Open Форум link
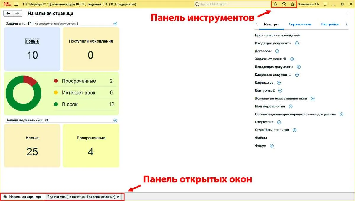 point(261,146)
